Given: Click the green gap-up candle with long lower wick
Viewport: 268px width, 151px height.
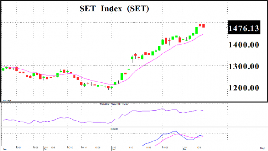Looking at the screenshot, I should coord(132,59).
